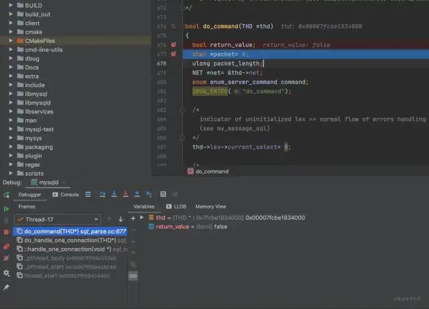Open the Memory View tab
Screen dimensions: 429x309
point(210,206)
